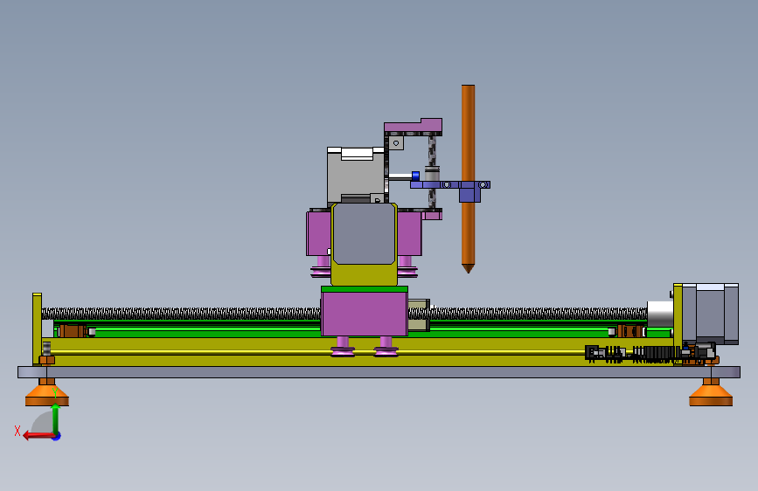Select the blue clamp holding the orange rod
The height and width of the screenshot is (491, 758).
469,191
